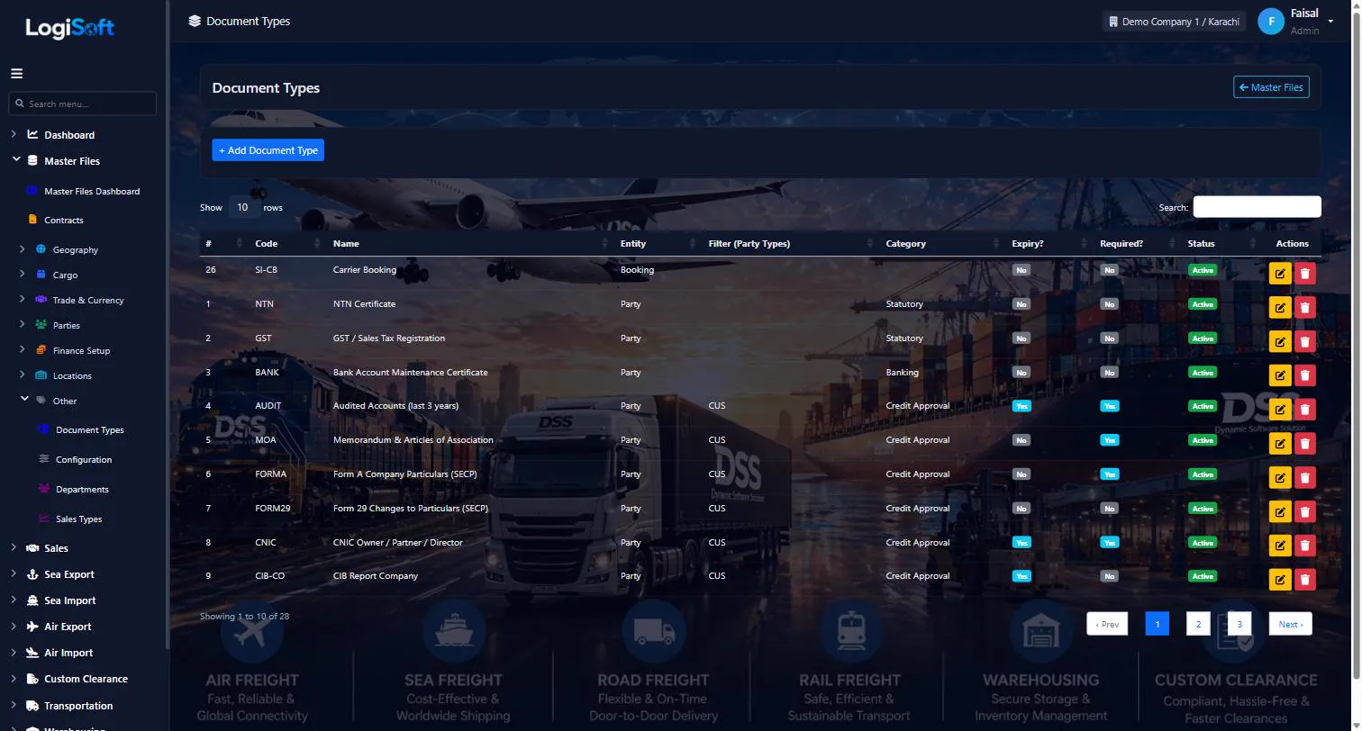Collapse the Other submenu
Viewport: 1362px width, 731px height.
pos(24,400)
